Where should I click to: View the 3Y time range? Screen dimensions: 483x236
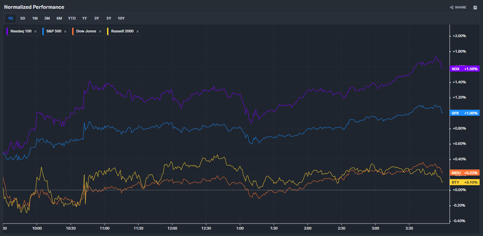(x=97, y=18)
